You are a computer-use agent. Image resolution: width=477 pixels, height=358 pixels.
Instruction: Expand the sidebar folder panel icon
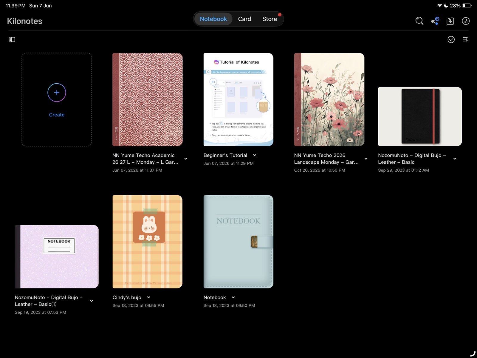click(x=12, y=39)
